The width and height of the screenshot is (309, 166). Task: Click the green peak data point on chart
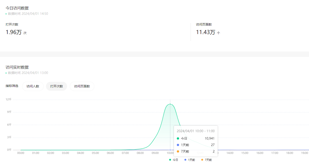170,104
